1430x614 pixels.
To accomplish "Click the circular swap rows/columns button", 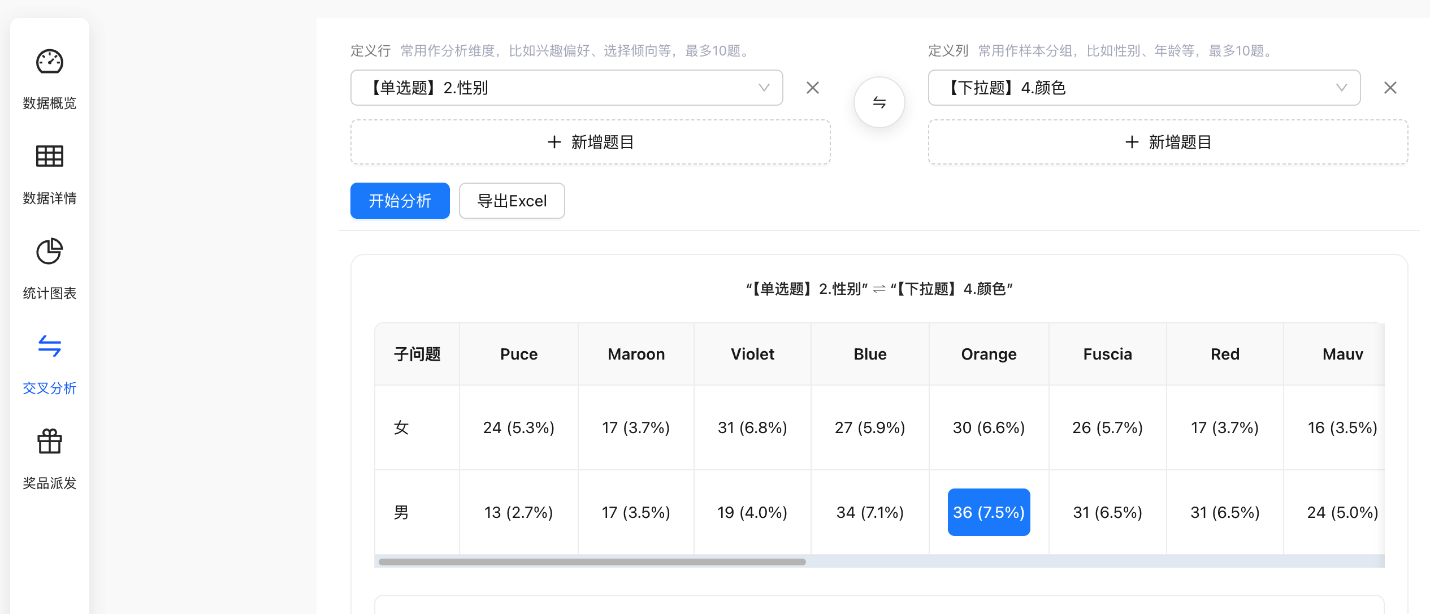I will (x=879, y=102).
